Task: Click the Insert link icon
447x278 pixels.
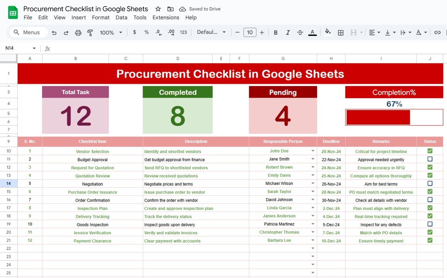Action: tap(437, 32)
